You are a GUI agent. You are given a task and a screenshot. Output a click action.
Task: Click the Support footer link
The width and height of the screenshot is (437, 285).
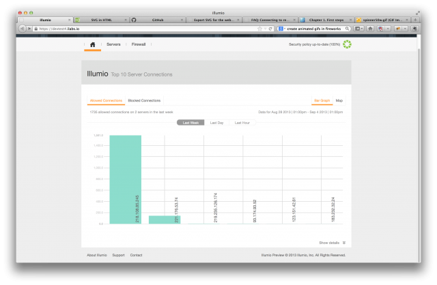118,255
